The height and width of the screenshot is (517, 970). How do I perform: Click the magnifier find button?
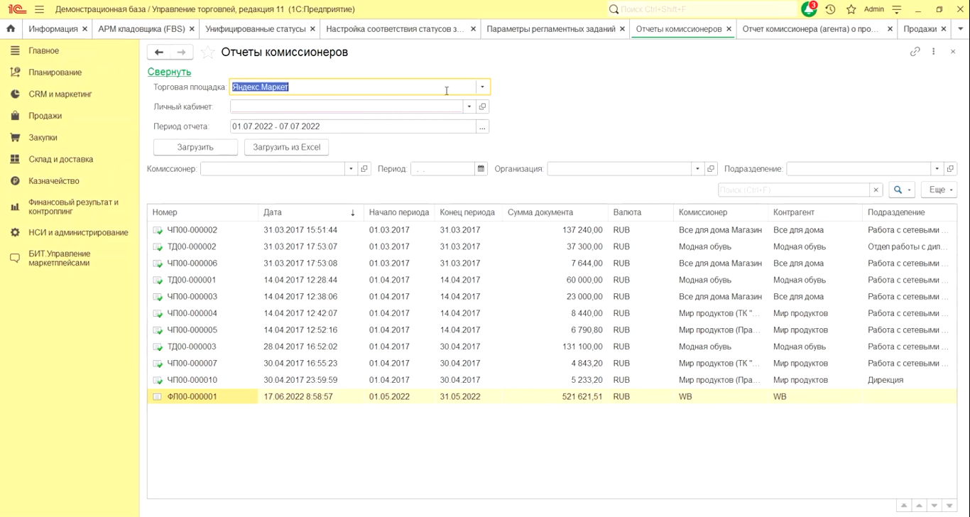coord(901,190)
